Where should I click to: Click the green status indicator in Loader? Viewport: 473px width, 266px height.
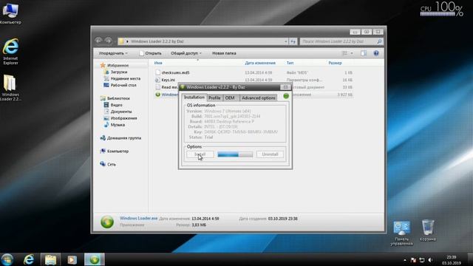pyautogui.click(x=286, y=96)
